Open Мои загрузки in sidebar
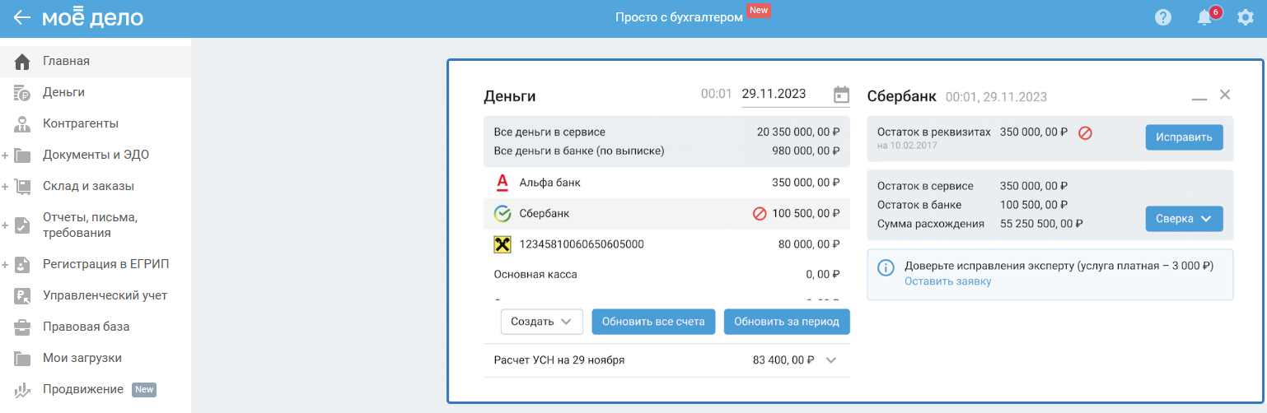1267x413 pixels. point(96,358)
